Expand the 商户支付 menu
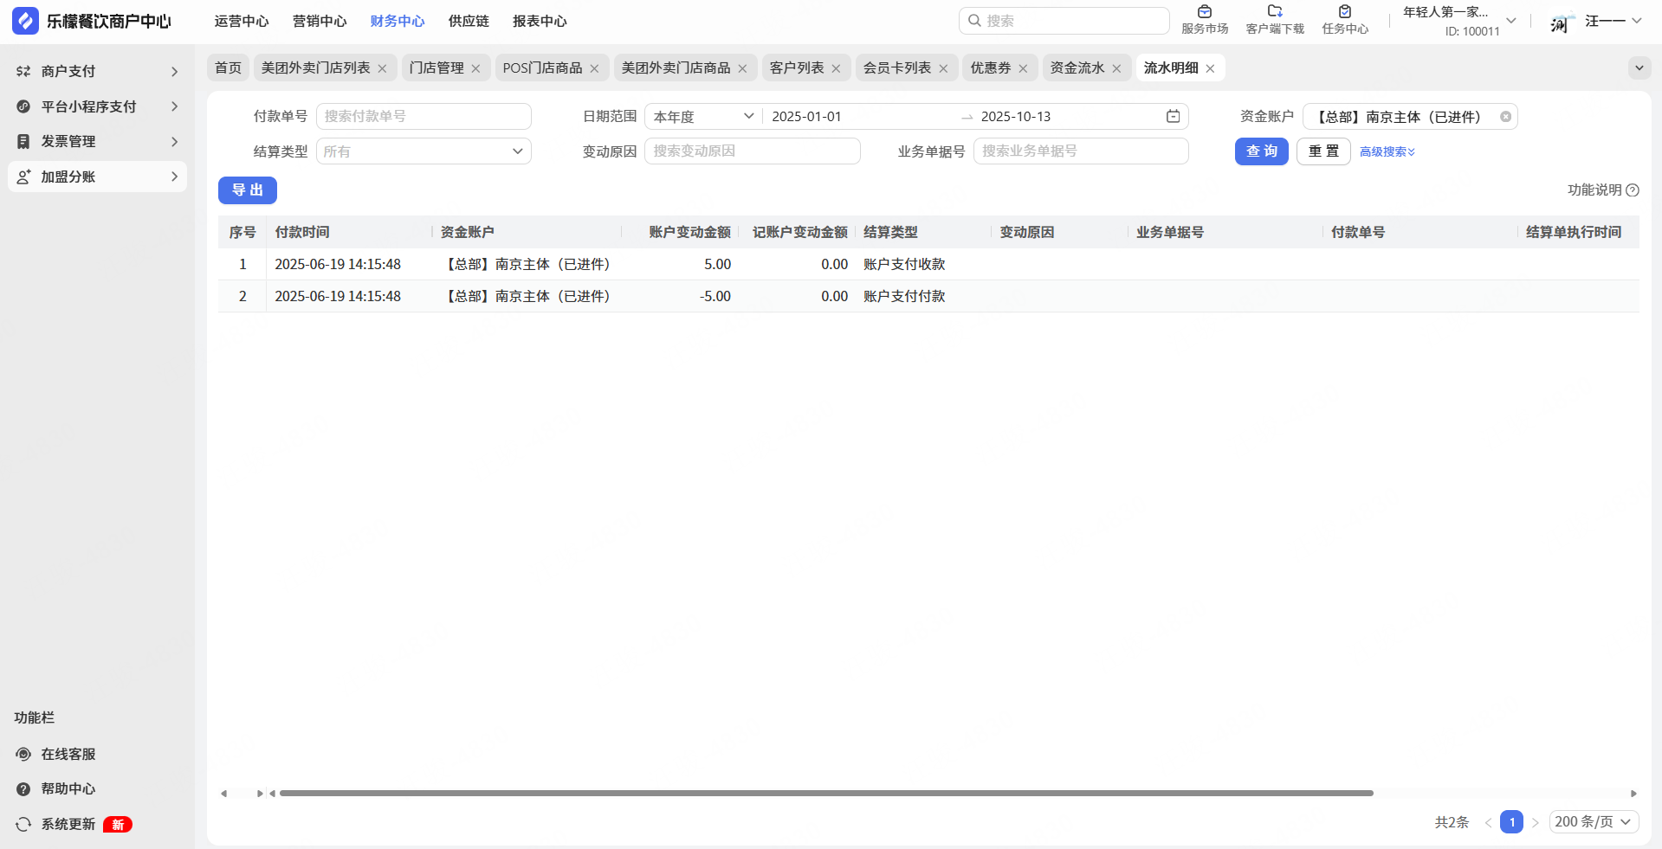 (x=174, y=71)
